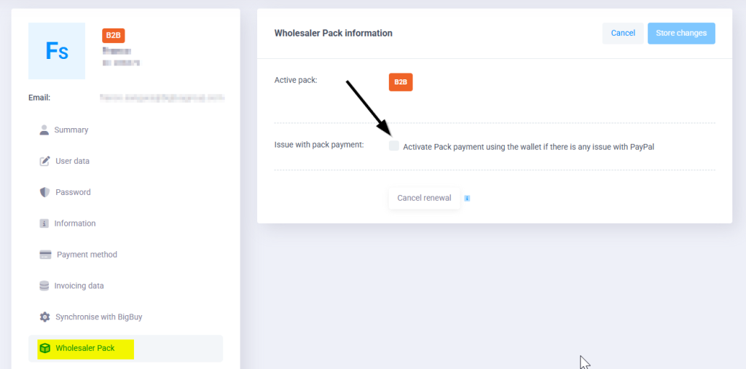The image size is (746, 369).
Task: Click the blurred email address value
Action: [x=162, y=97]
